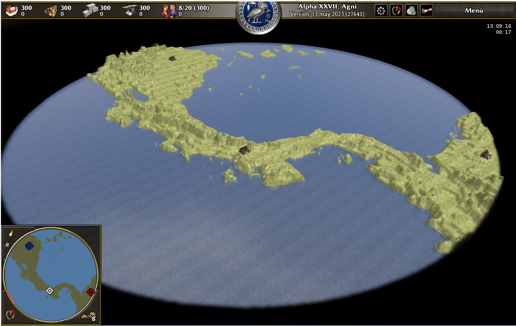Screen dimensions: 516x326
Task: Select the building on the central isthmus
Action: 245,150
